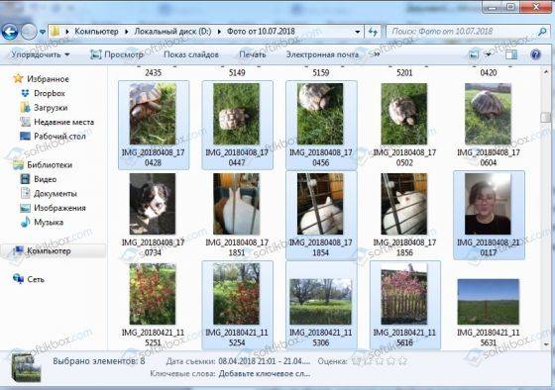
Task: Click the change view icon
Action: click(474, 54)
